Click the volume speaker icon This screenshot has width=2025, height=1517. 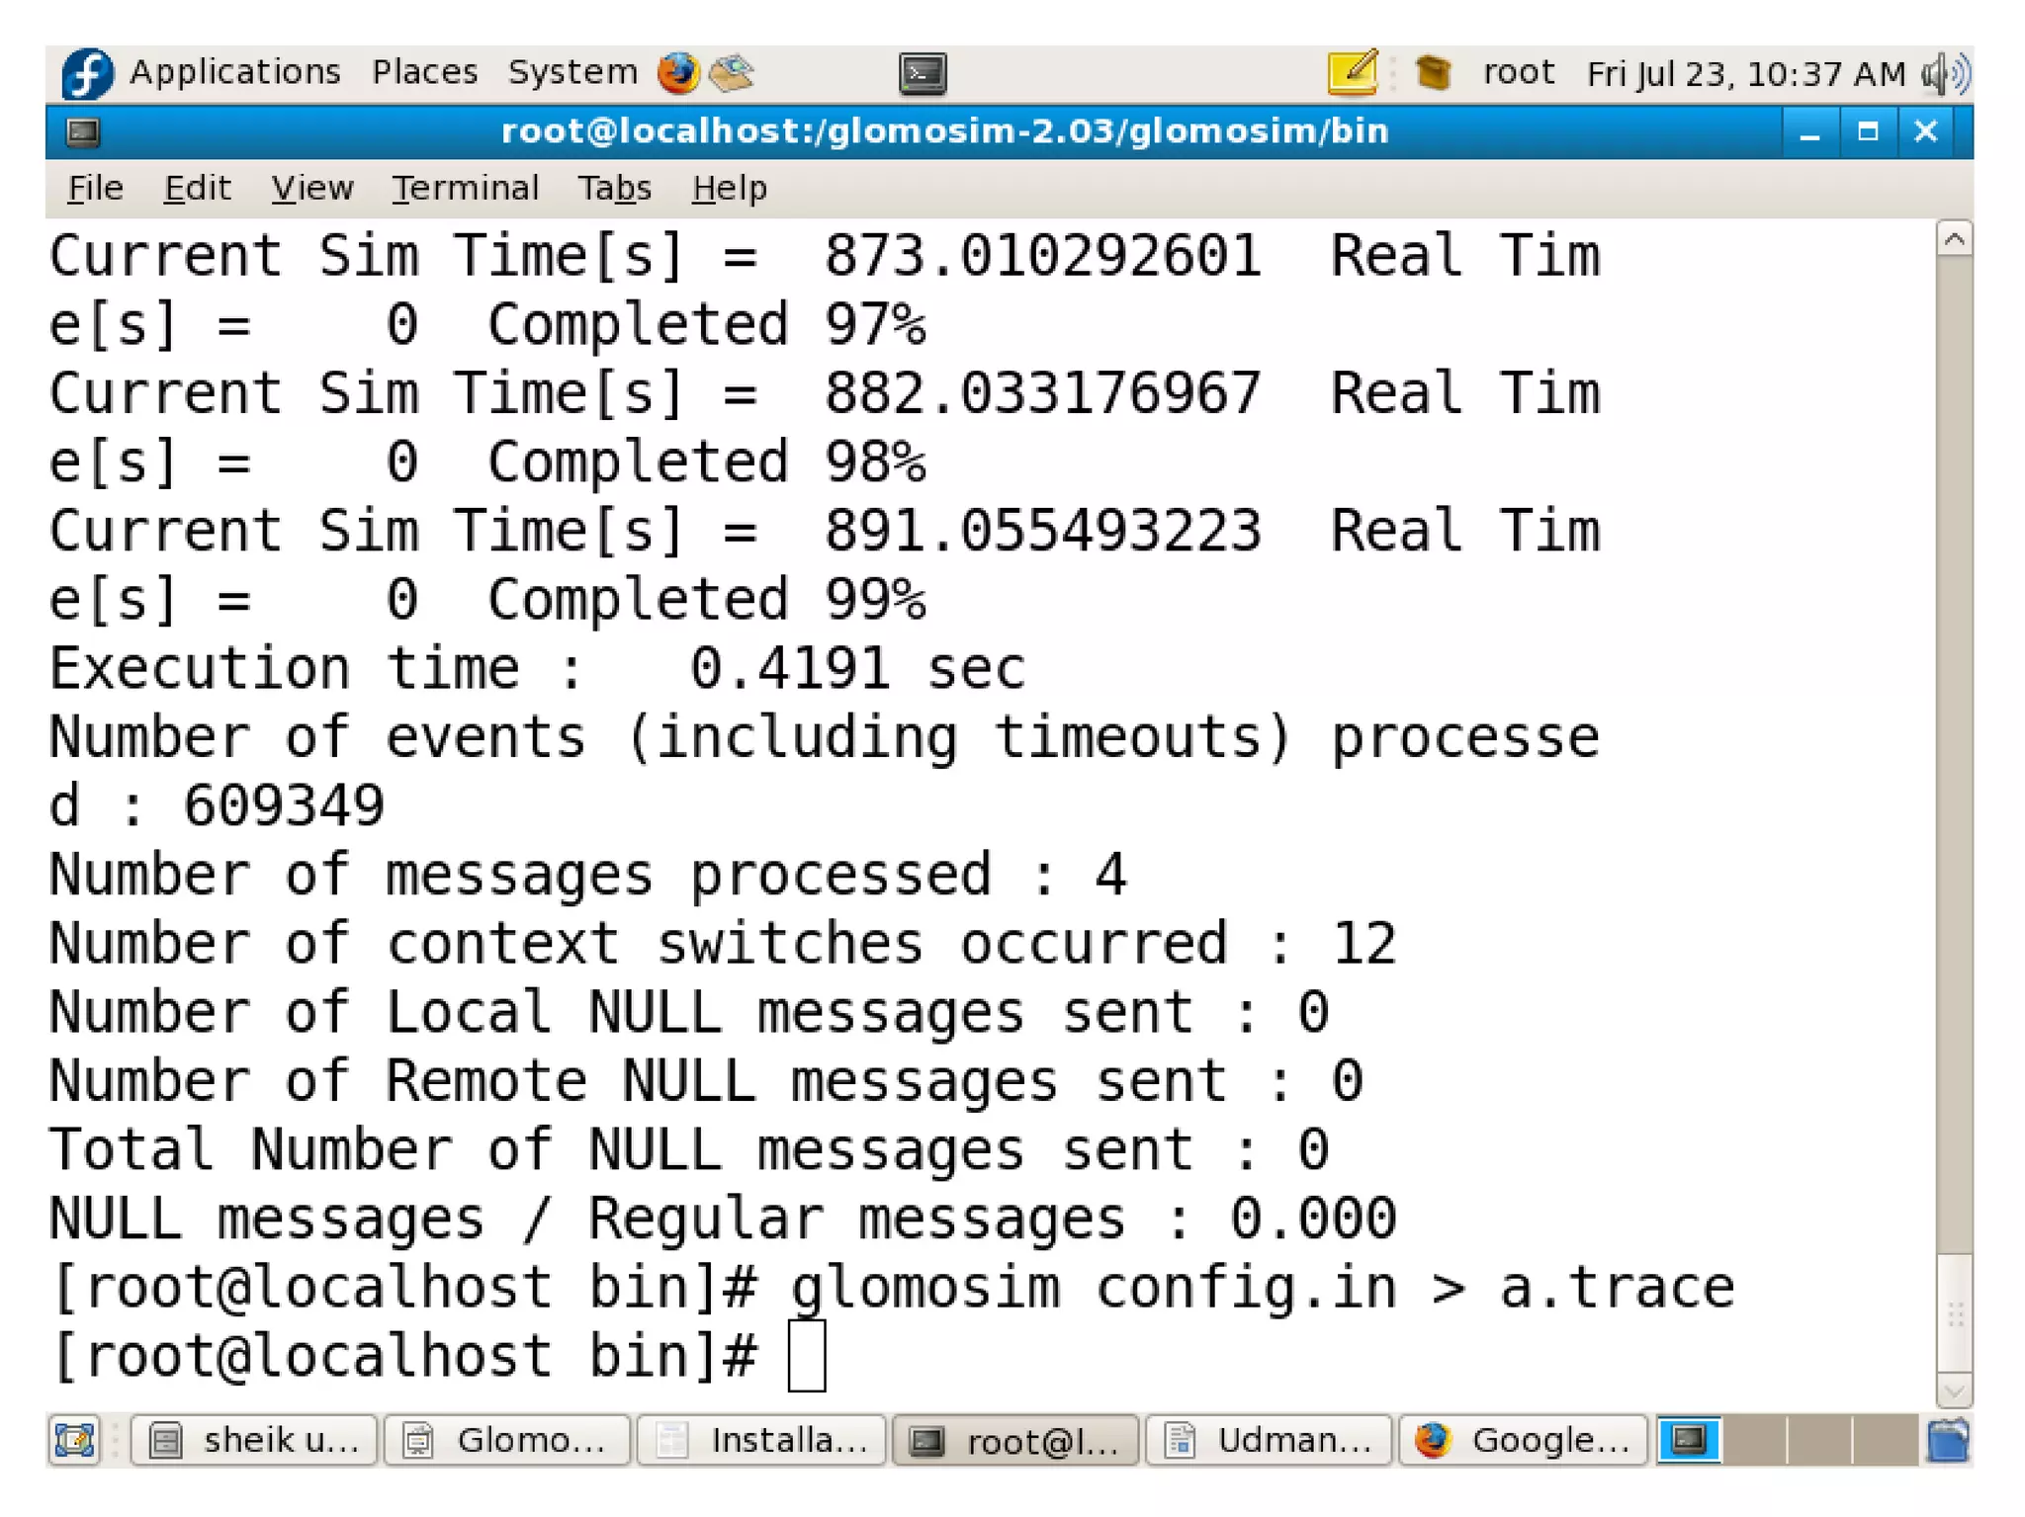(1944, 74)
